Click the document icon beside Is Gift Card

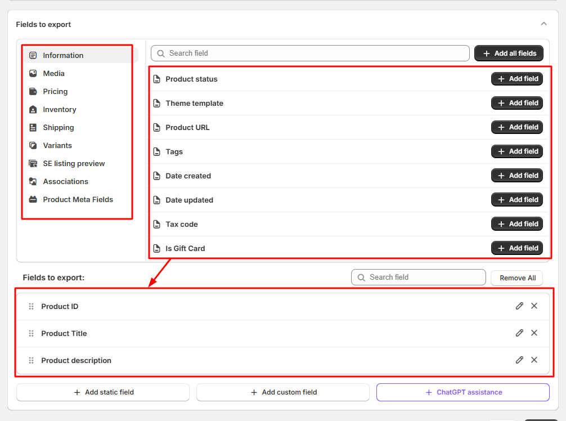(x=156, y=248)
